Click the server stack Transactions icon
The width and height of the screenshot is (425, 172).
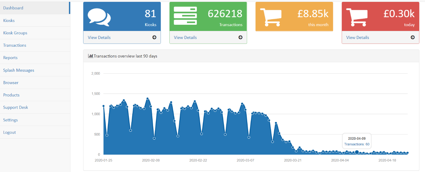pos(185,16)
